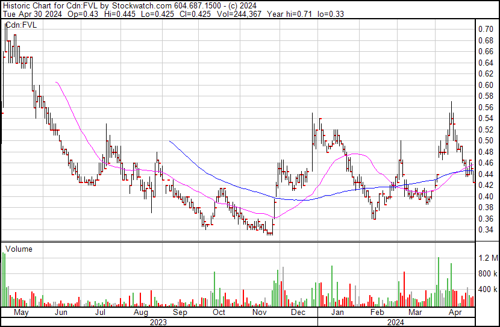The width and height of the screenshot is (500, 327).
Task: Select the 0.70 price axis label
Action: pyautogui.click(x=486, y=29)
